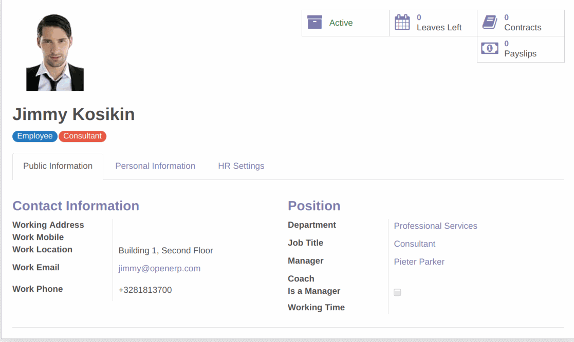Viewport: 574px width, 342px height.
Task: Switch to the Personal Information tab
Action: (155, 166)
